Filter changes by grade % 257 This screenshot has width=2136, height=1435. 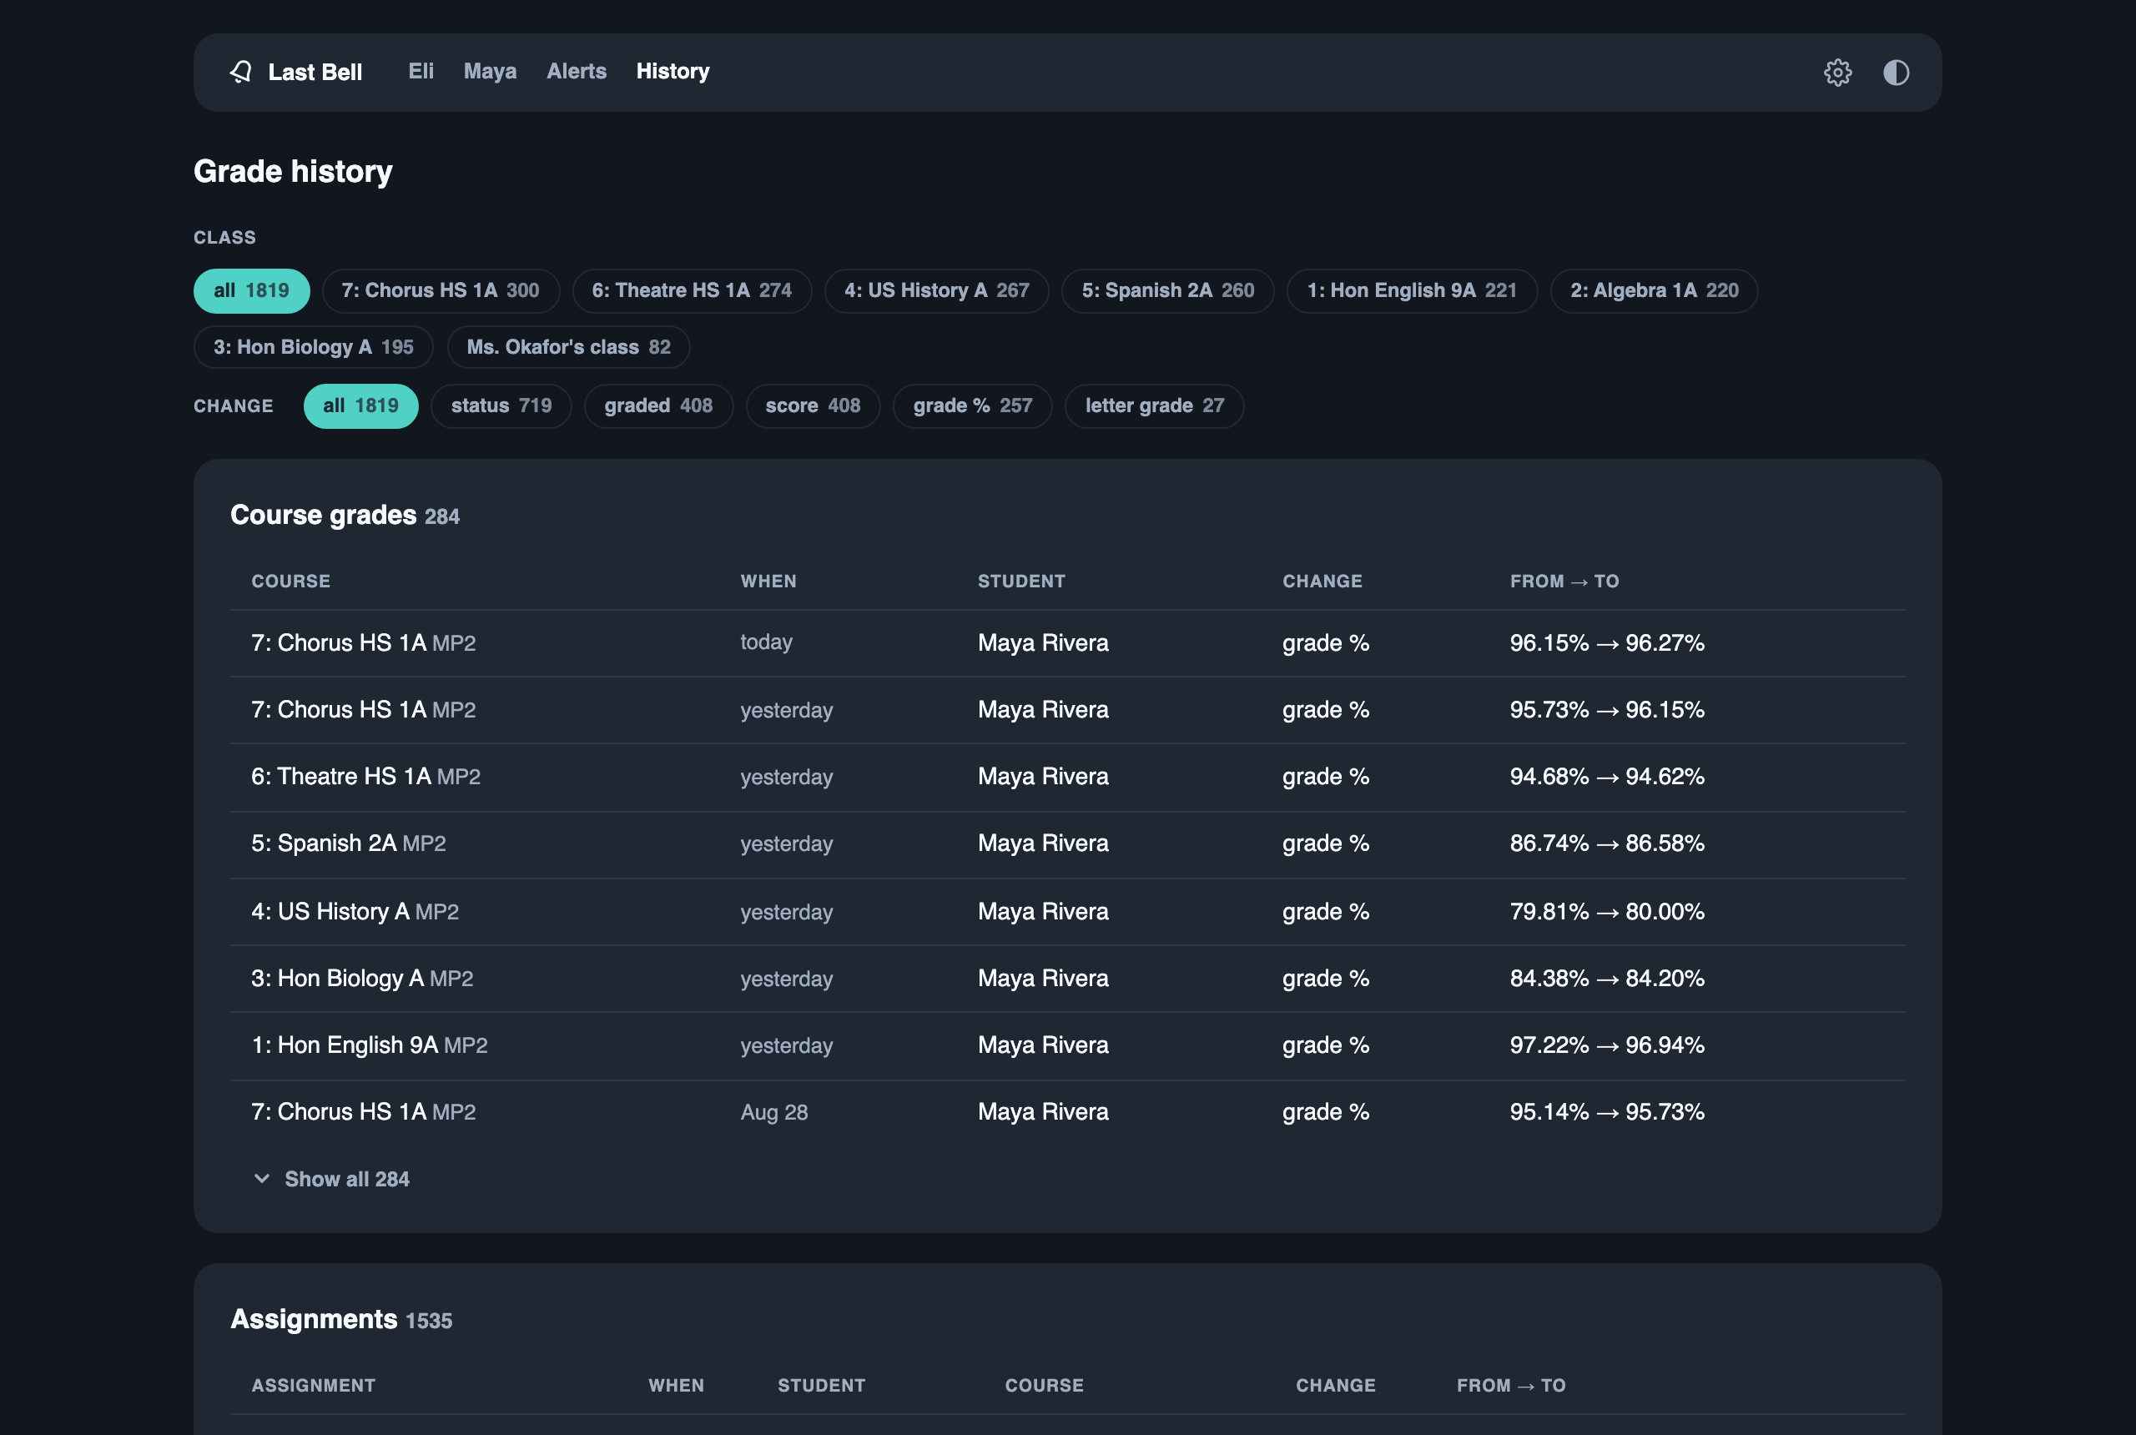(973, 405)
